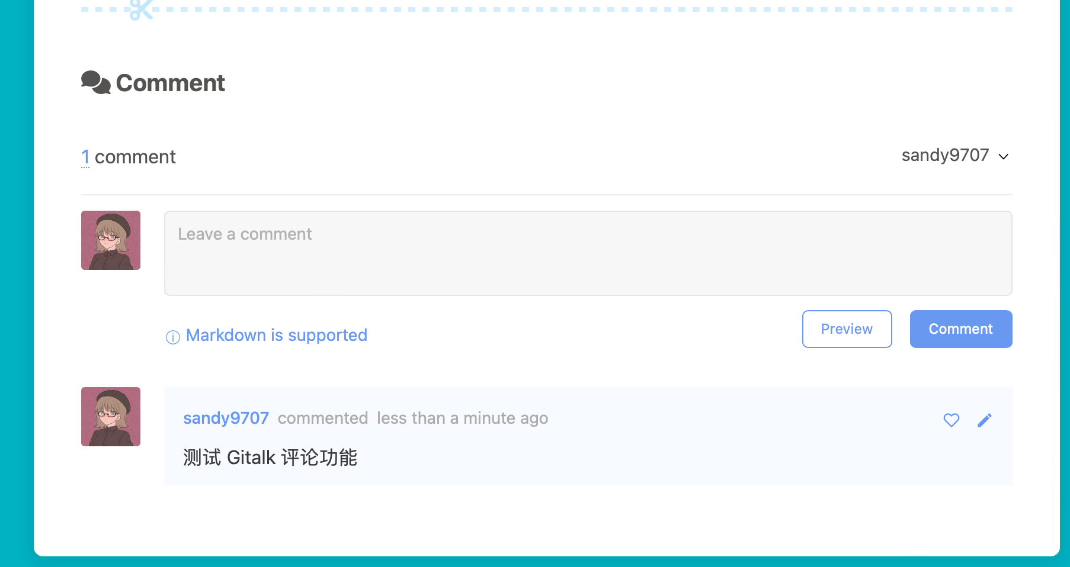Click sandy9707 name in the top-right corner
This screenshot has height=567, width=1070.
pos(945,155)
